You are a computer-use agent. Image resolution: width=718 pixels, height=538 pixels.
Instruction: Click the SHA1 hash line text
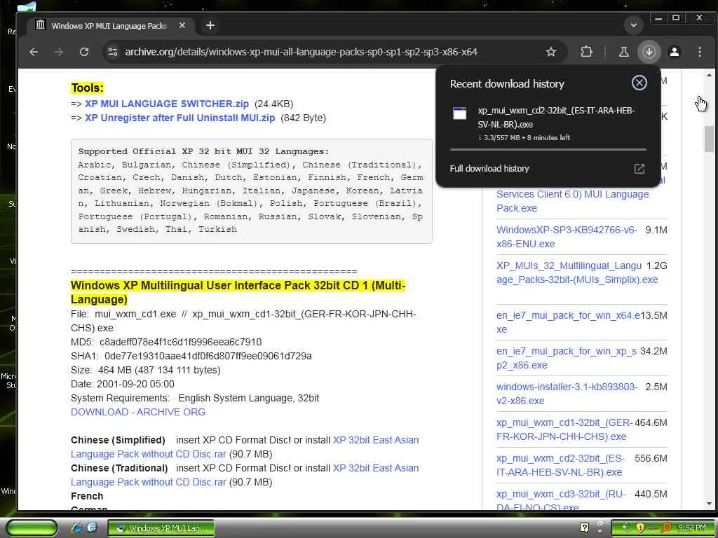[x=191, y=356]
